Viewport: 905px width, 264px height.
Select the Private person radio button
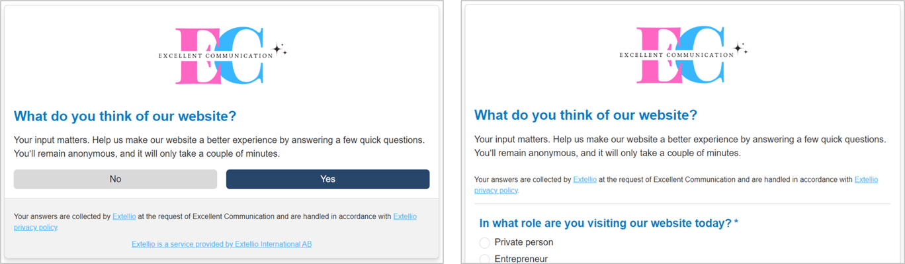[485, 243]
